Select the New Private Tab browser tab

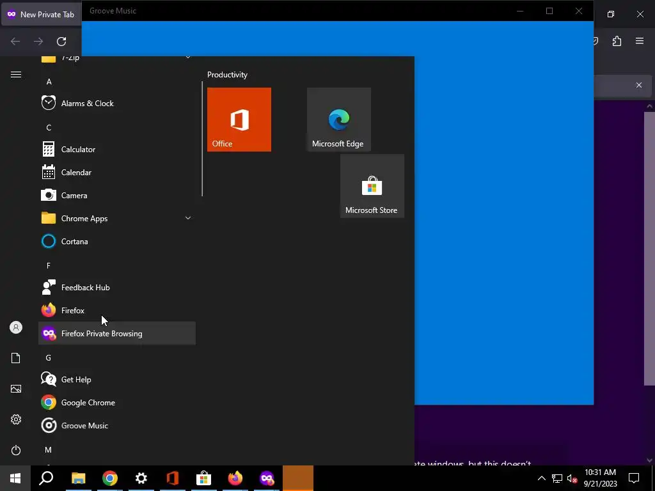click(41, 14)
